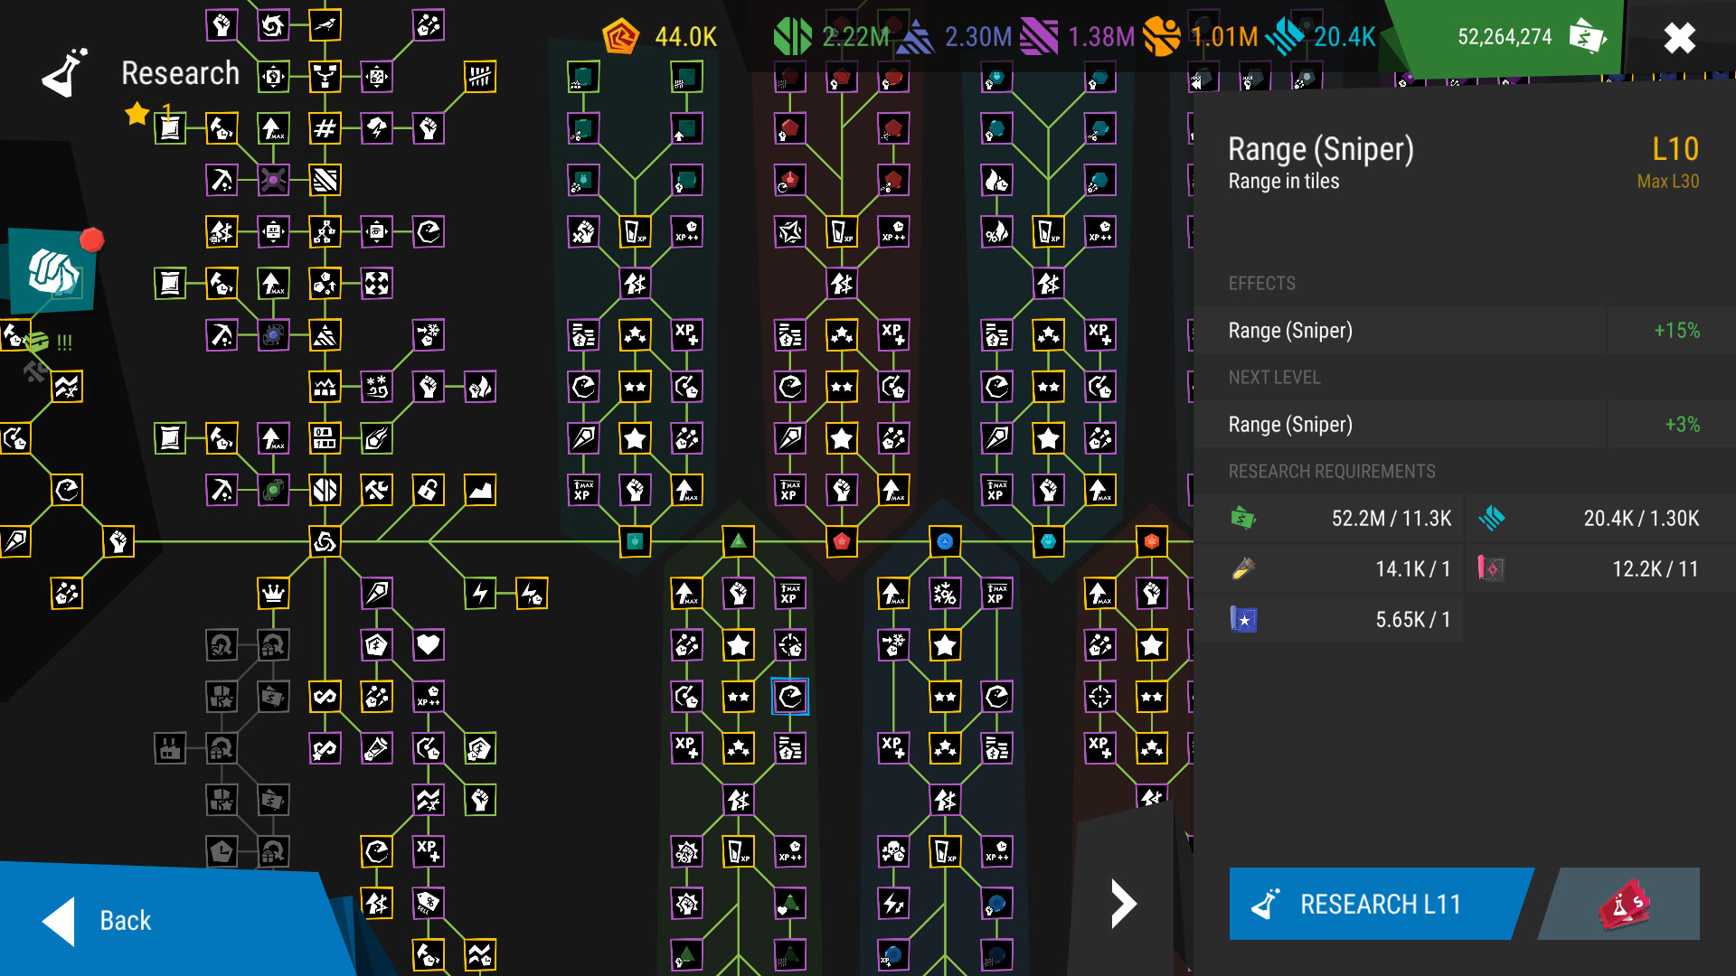Click the crown research node

(274, 595)
